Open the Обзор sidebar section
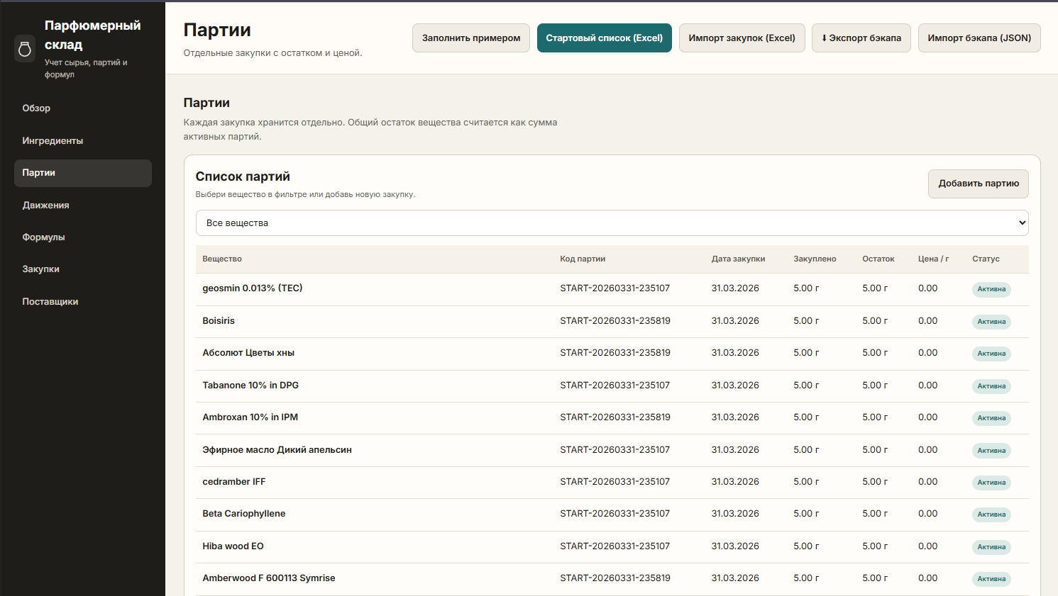This screenshot has width=1058, height=596. (x=36, y=108)
